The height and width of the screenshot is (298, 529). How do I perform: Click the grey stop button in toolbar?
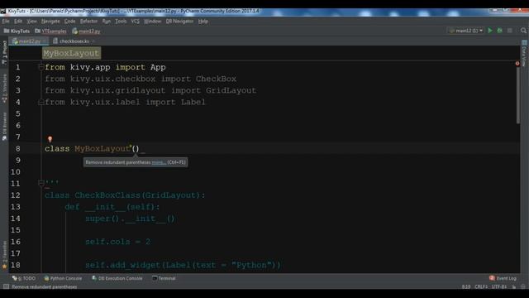510,31
